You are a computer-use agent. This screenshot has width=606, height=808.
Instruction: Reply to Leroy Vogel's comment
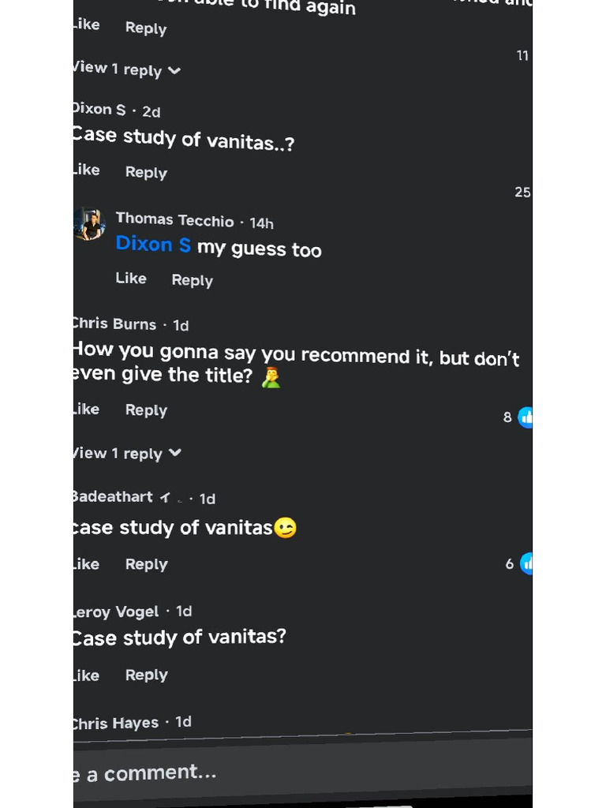click(x=146, y=675)
